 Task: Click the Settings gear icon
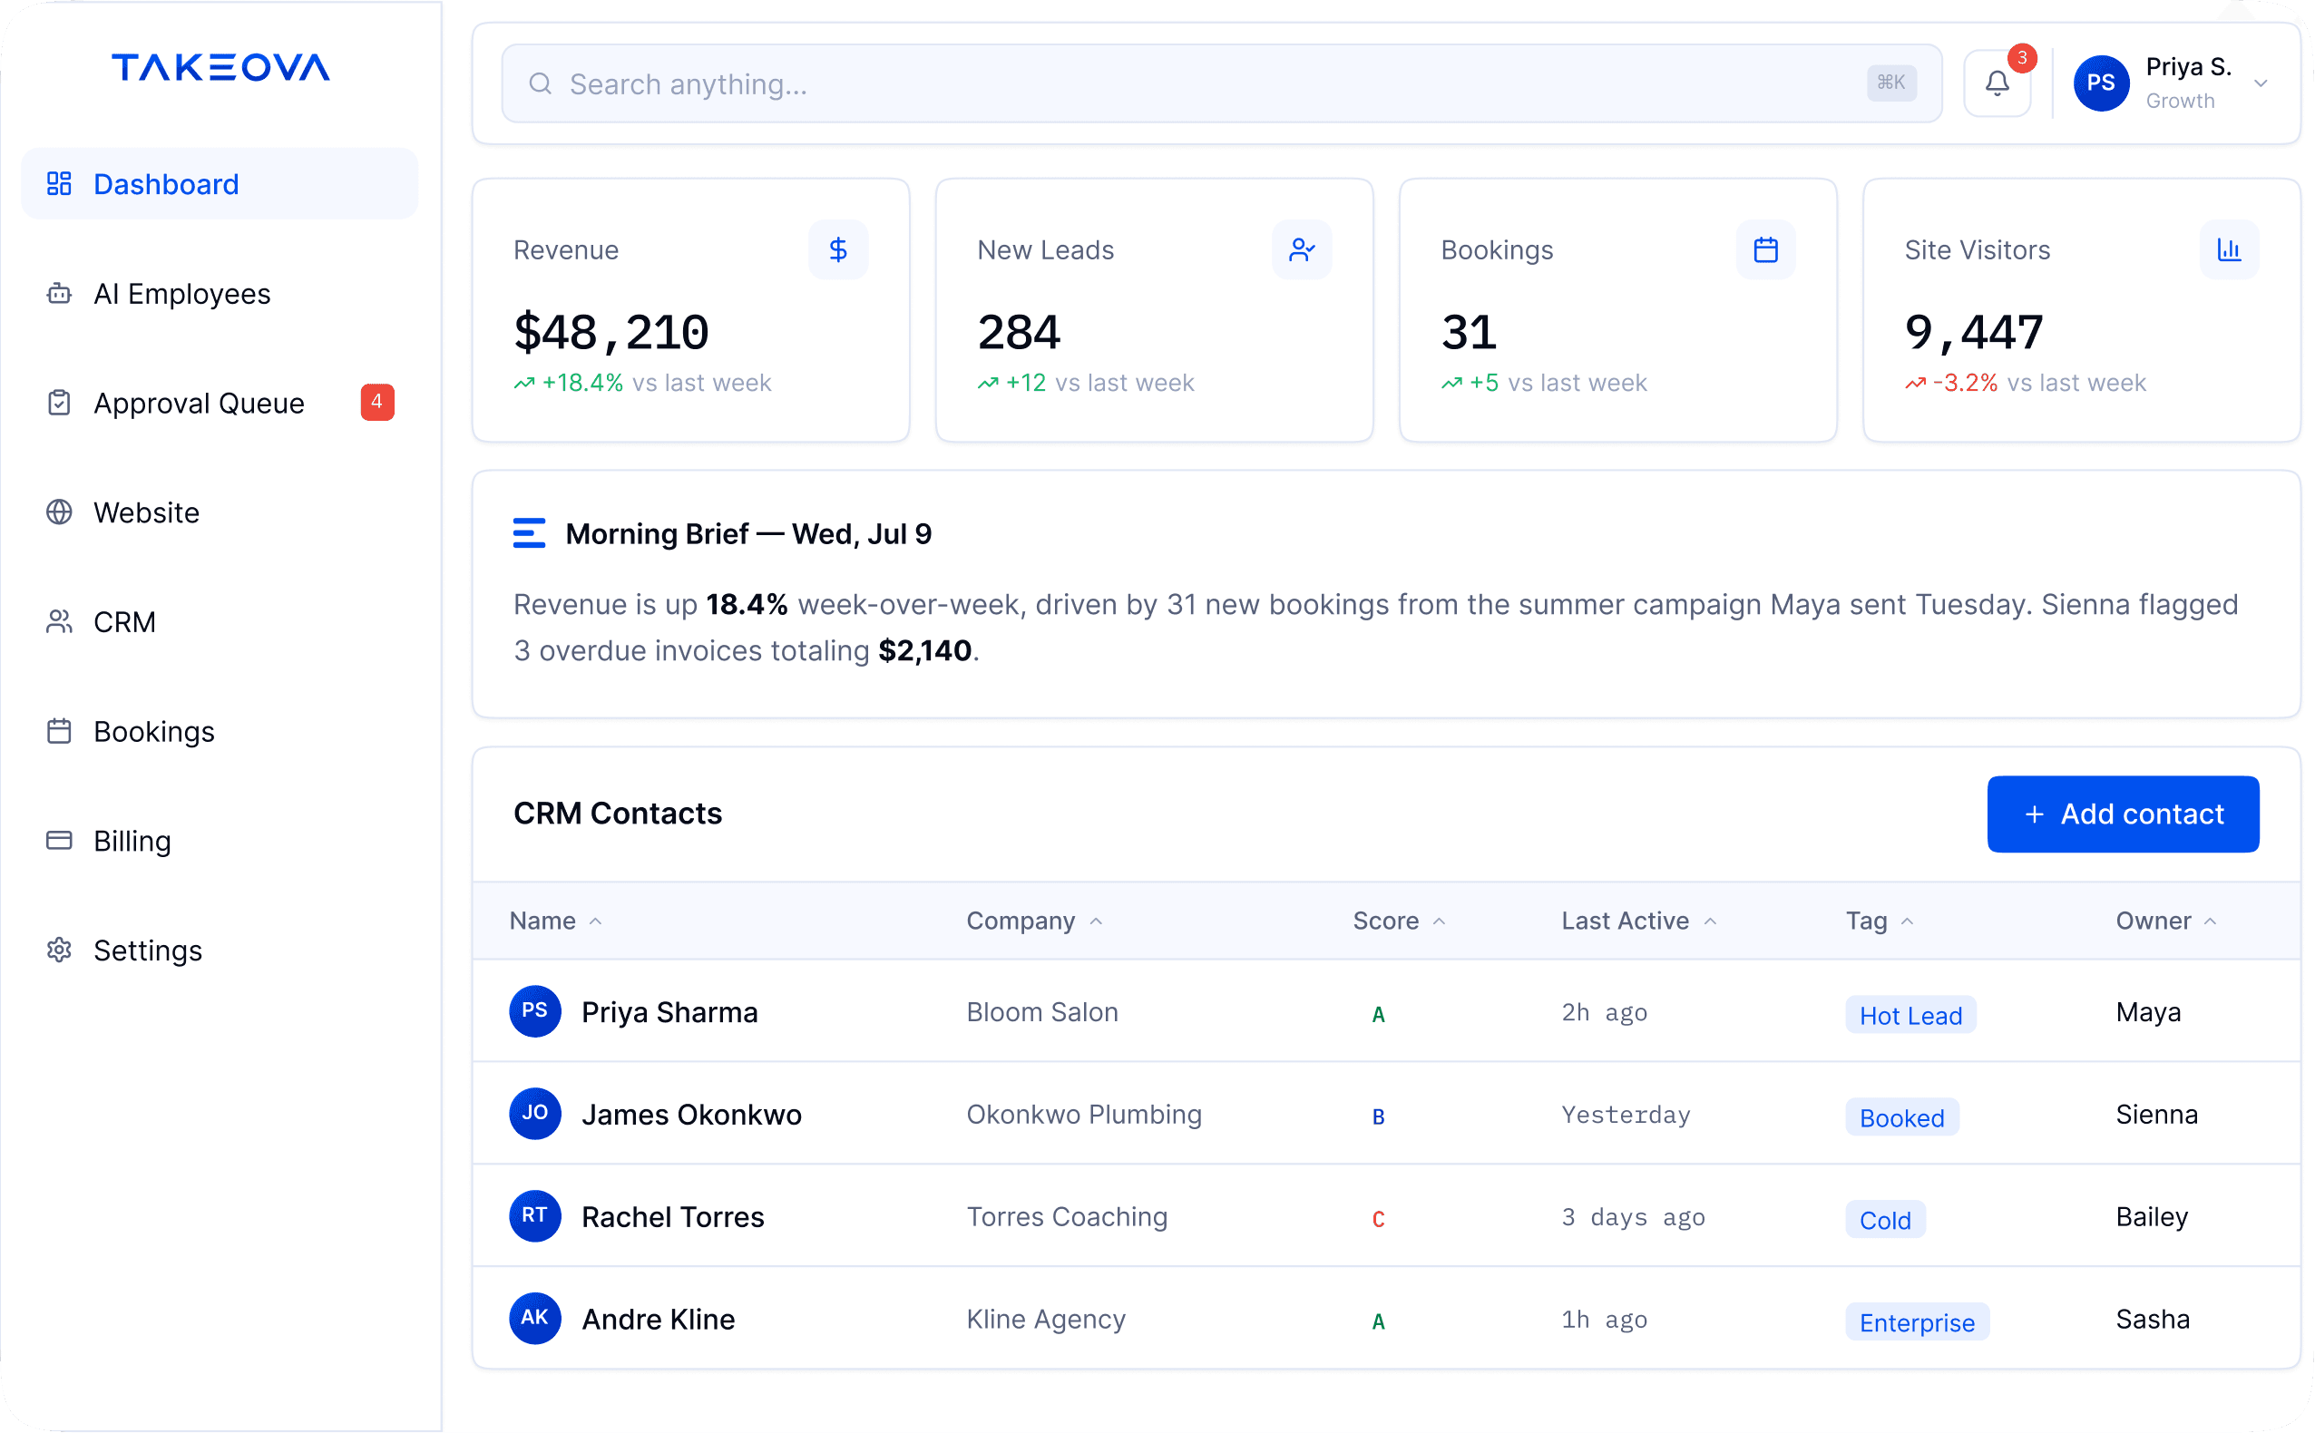click(60, 950)
